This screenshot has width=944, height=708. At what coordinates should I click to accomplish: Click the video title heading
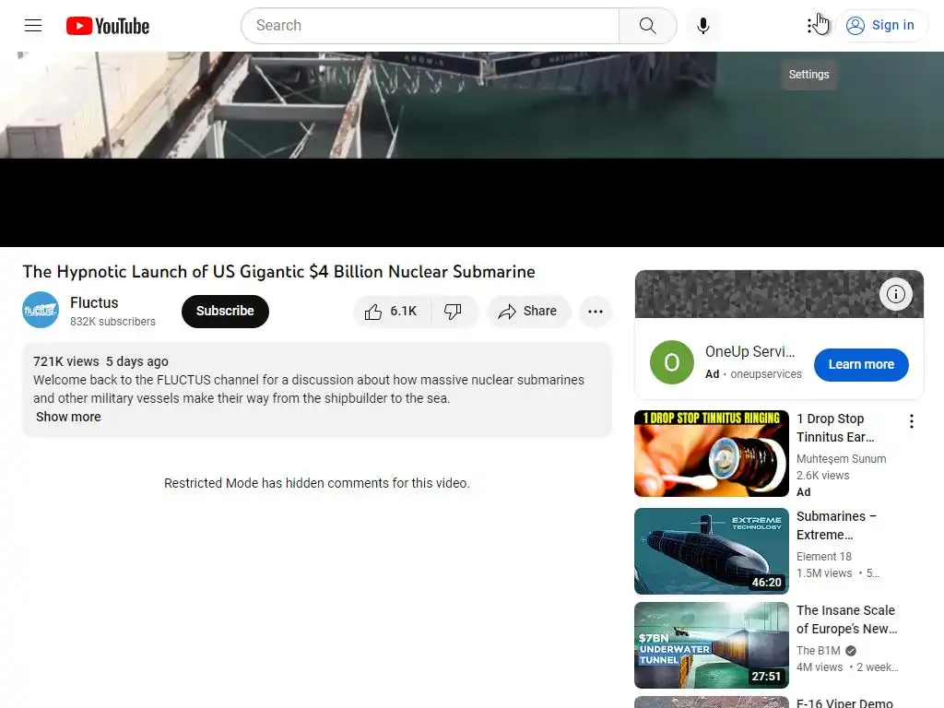(x=278, y=272)
